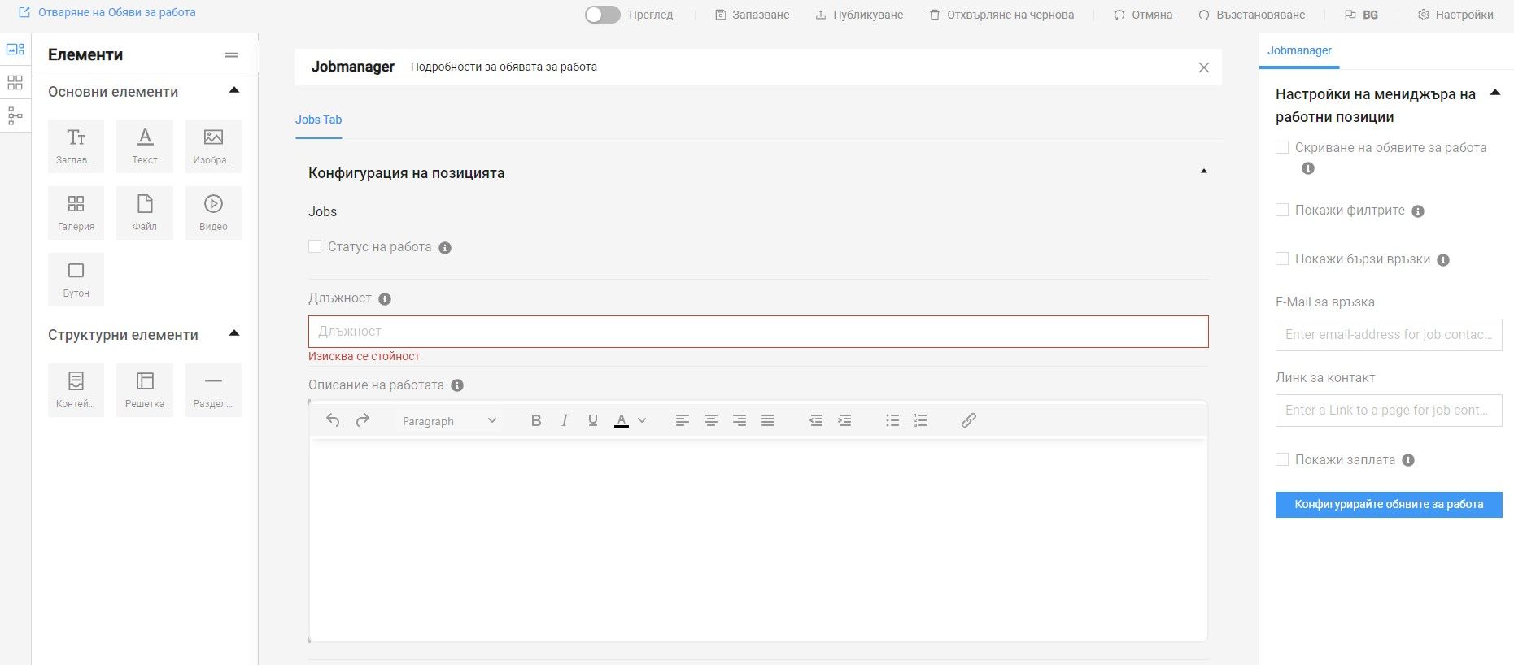The image size is (1514, 665).
Task: Collapse the Основни елементи section
Action: 234,90
